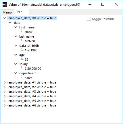Collapse the last_name node chevron
This screenshot has width=123, height=124.
(16, 36)
